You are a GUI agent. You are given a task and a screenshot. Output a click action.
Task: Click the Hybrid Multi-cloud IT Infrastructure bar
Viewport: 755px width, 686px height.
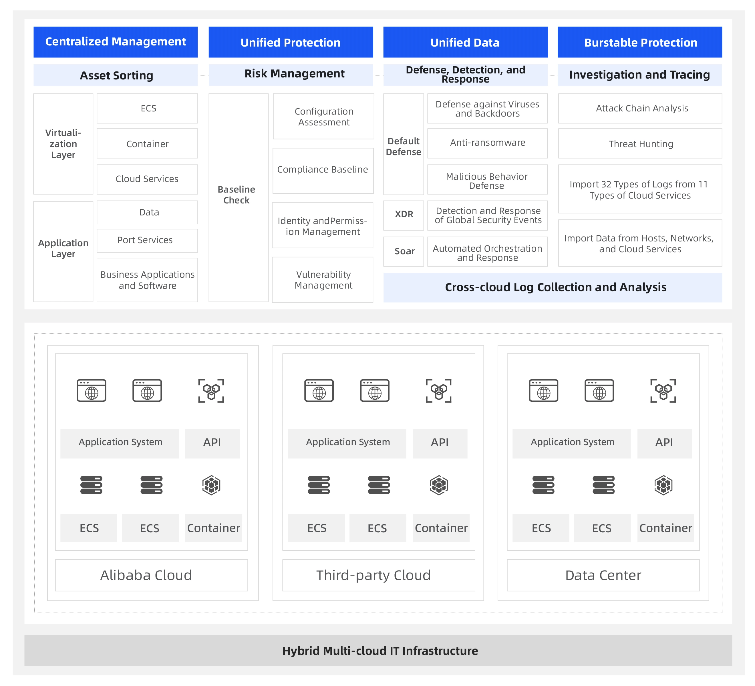pyautogui.click(x=378, y=651)
